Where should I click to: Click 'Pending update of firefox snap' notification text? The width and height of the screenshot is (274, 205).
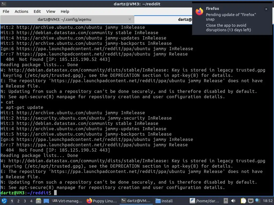coord(231,17)
